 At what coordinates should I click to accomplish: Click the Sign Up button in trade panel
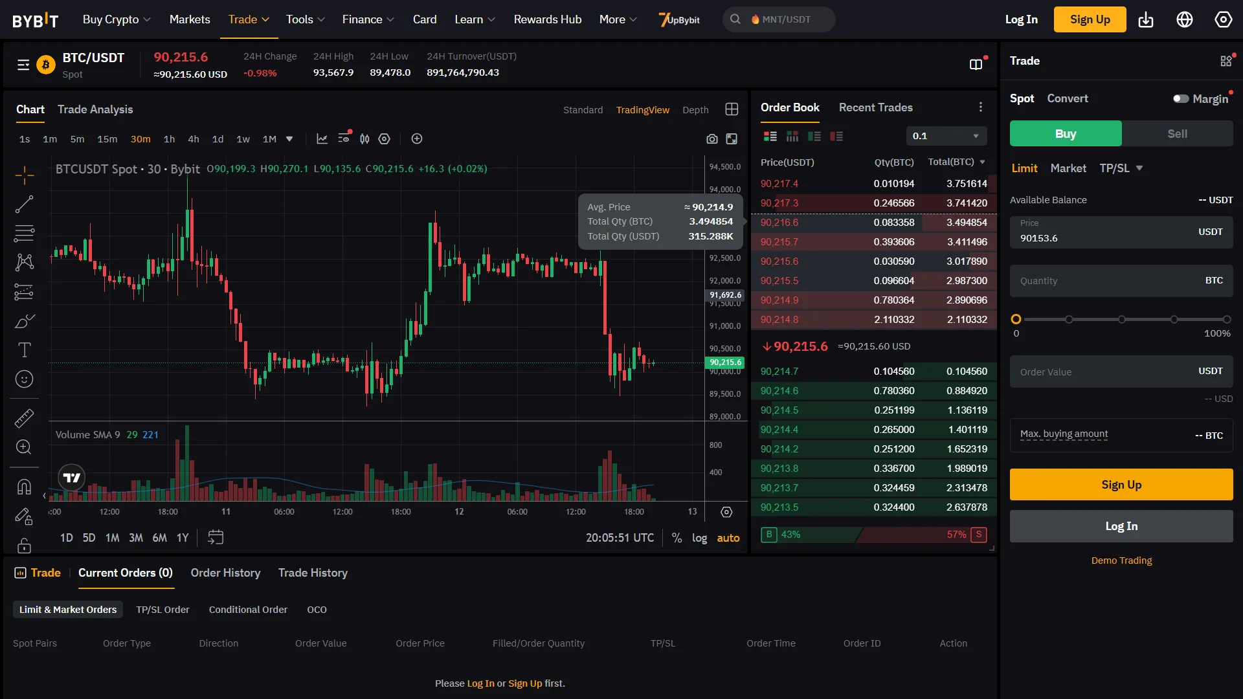pyautogui.click(x=1121, y=484)
